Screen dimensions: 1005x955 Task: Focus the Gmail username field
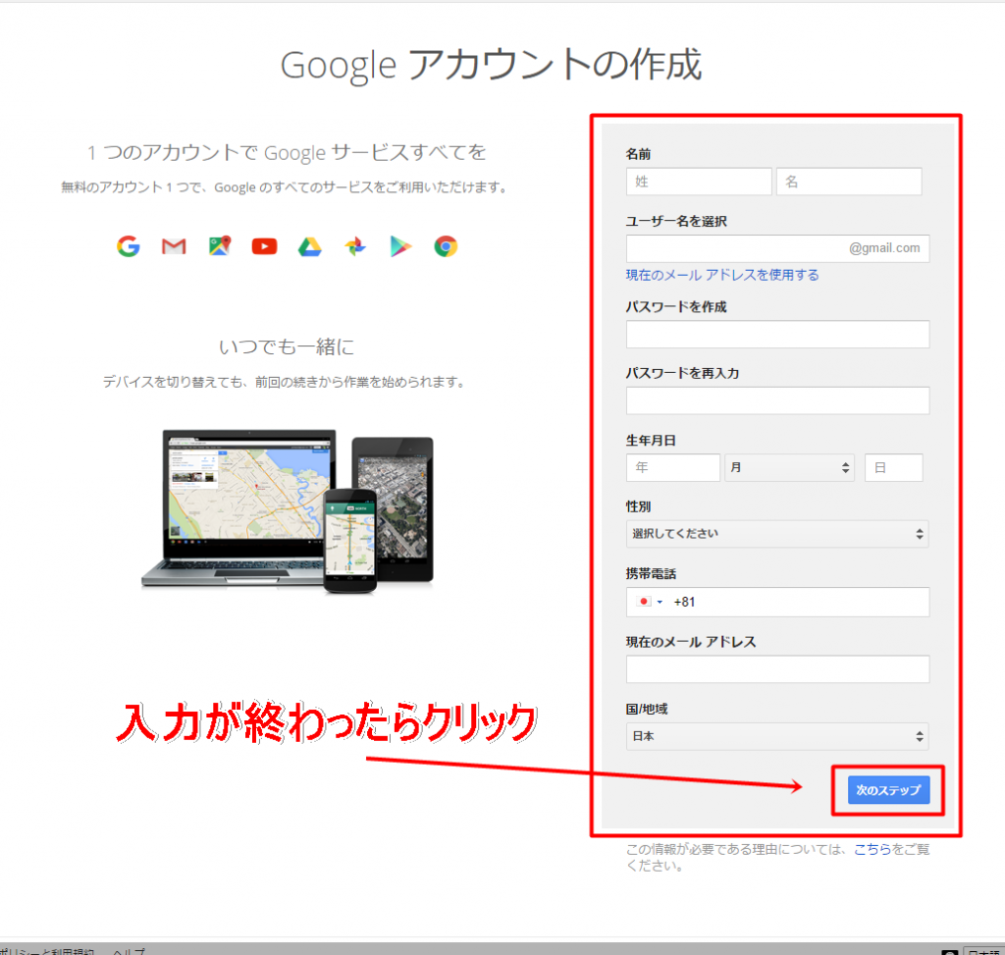[x=777, y=248]
